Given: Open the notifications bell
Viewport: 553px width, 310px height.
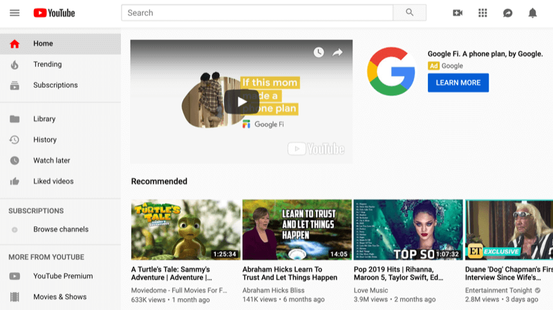Looking at the screenshot, I should [532, 13].
